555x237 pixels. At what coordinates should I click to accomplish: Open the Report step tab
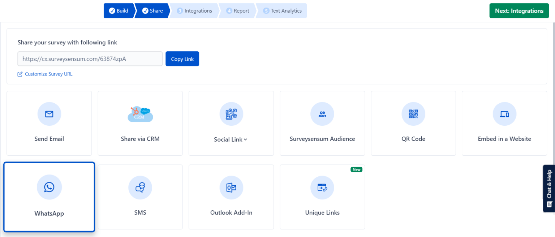coord(238,11)
